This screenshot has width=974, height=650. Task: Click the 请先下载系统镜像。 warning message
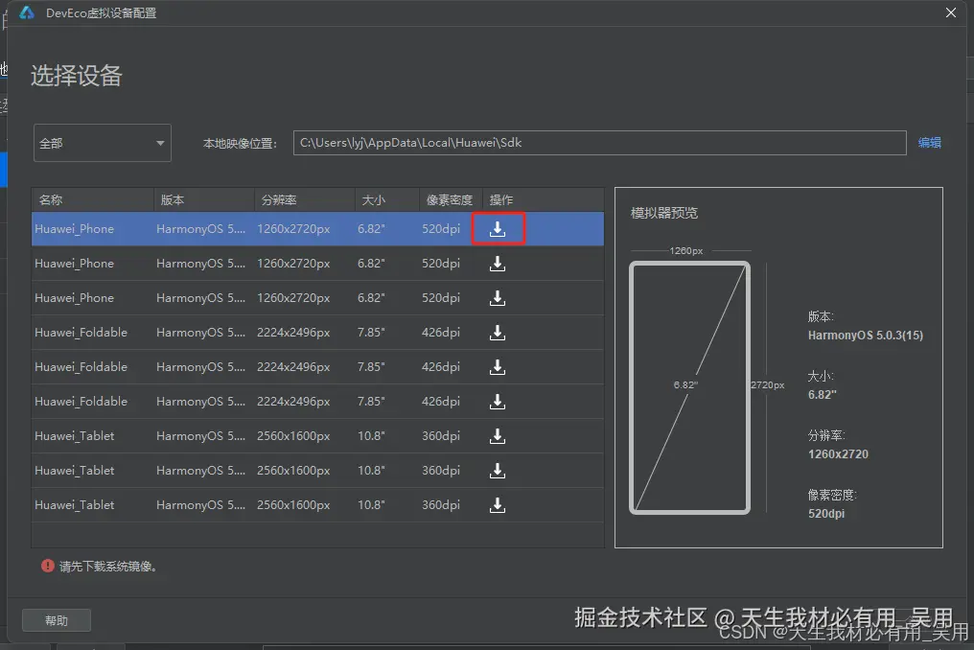[x=108, y=566]
